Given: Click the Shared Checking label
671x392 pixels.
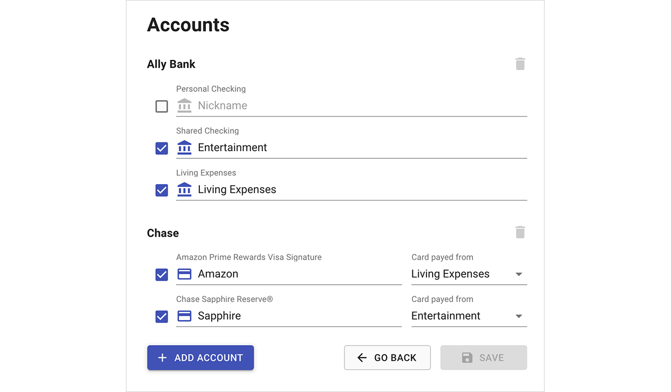Looking at the screenshot, I should (x=207, y=131).
